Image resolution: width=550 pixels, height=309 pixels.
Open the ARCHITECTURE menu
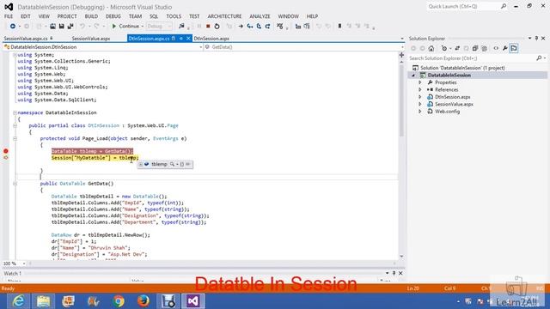(224, 16)
